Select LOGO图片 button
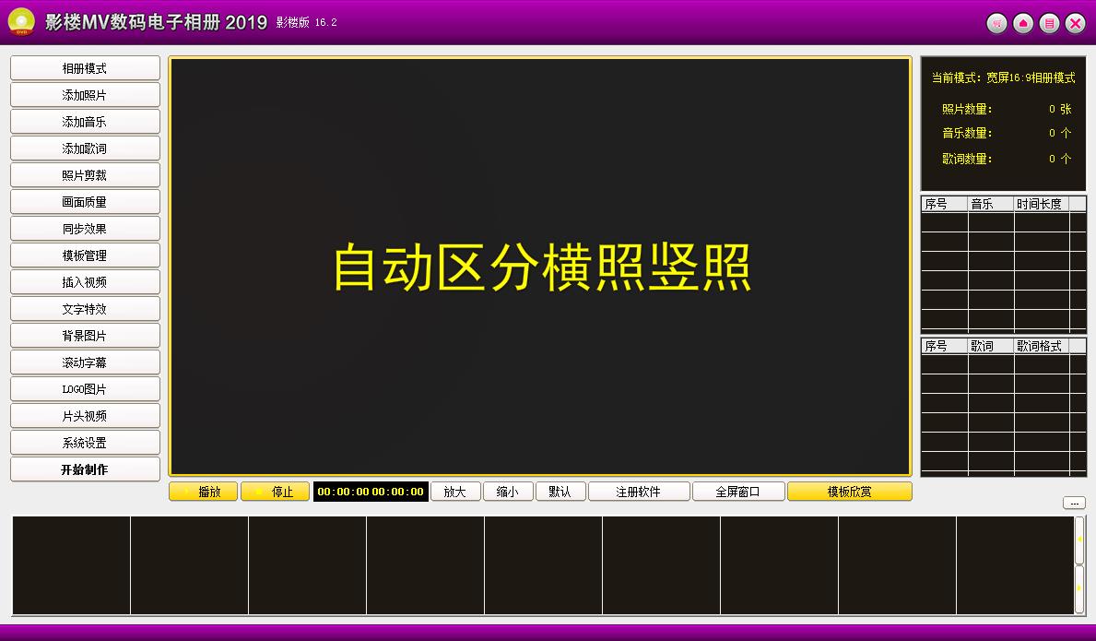Image resolution: width=1096 pixels, height=641 pixels. point(85,389)
